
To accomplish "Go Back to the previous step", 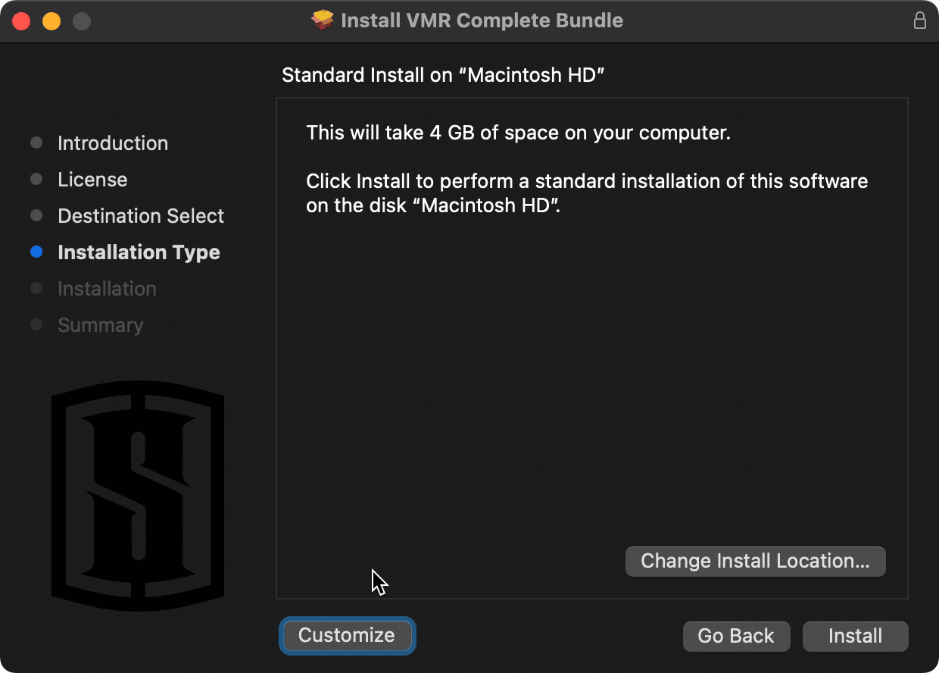I will point(736,636).
